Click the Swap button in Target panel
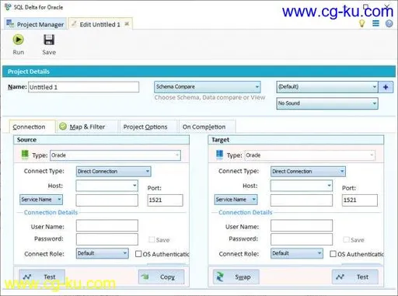 236,277
